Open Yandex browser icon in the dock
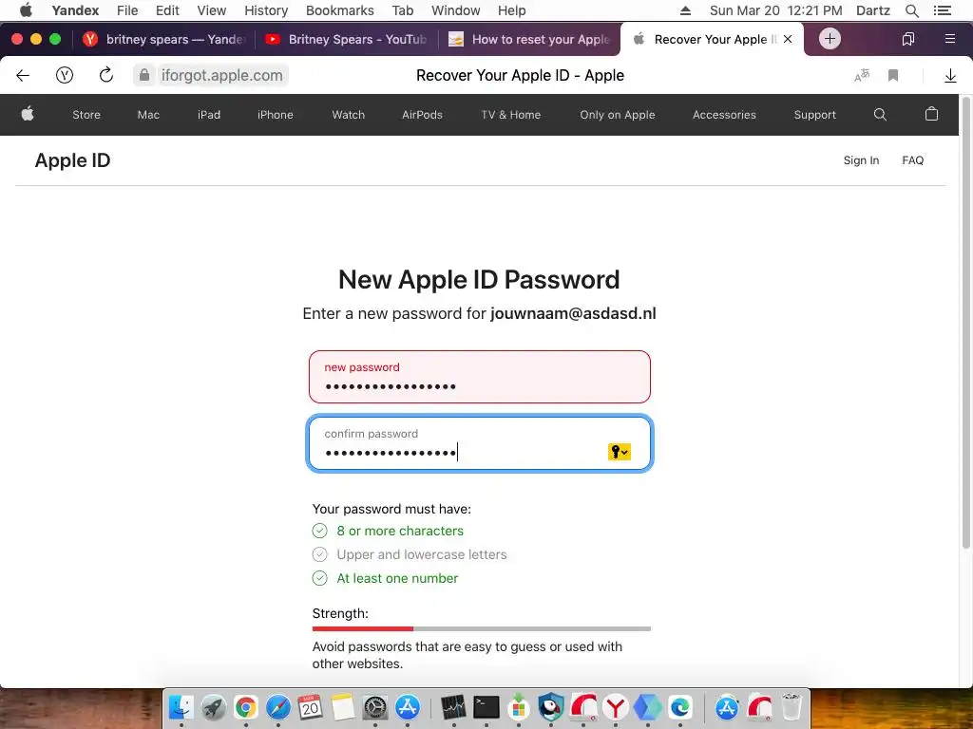This screenshot has width=973, height=729. coord(615,706)
